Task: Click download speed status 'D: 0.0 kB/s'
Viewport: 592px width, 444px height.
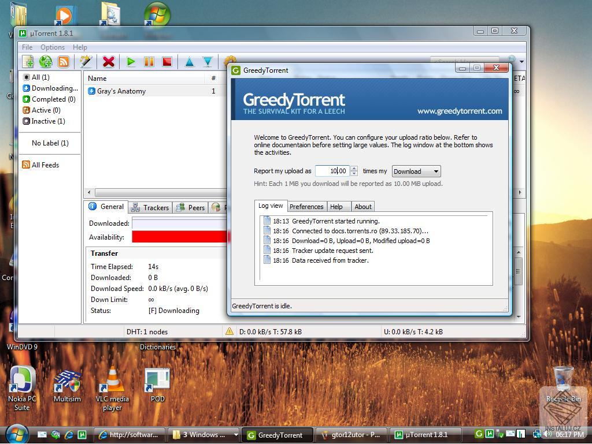Action: 271,331
